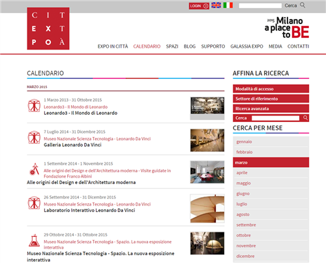The height and width of the screenshot is (263, 326).
Task: Open Alle origini del Design thumbnail
Action: [207, 172]
